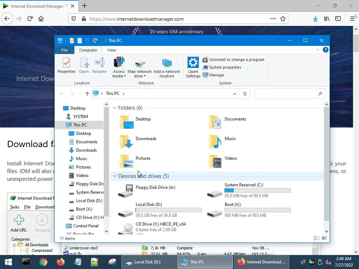Image resolution: width=359 pixels, height=269 pixels.
Task: Open Chrome from the taskbar
Action: [x=43, y=262]
